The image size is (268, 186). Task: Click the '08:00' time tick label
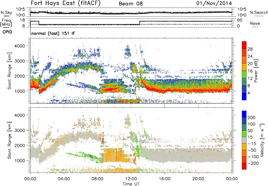point(97,179)
